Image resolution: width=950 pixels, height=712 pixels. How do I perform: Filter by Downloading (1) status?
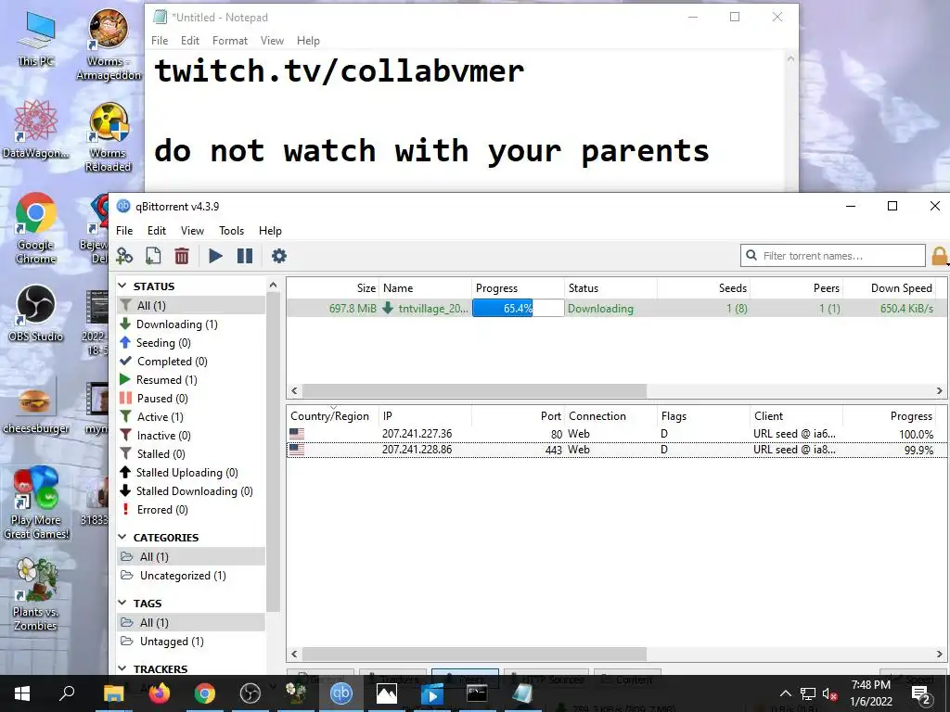point(191,324)
